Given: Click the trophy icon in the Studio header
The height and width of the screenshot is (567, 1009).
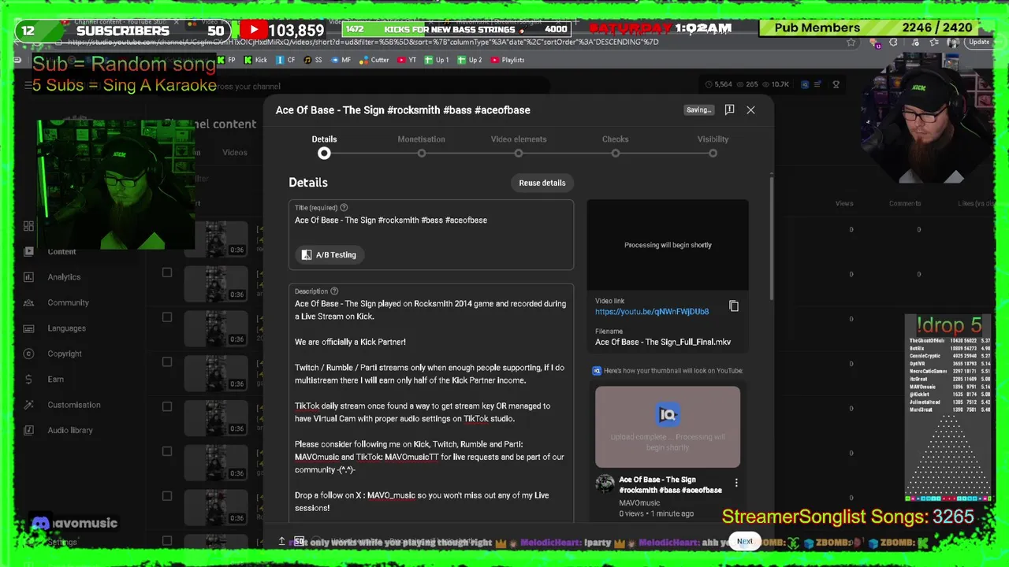Looking at the screenshot, I should (x=836, y=84).
